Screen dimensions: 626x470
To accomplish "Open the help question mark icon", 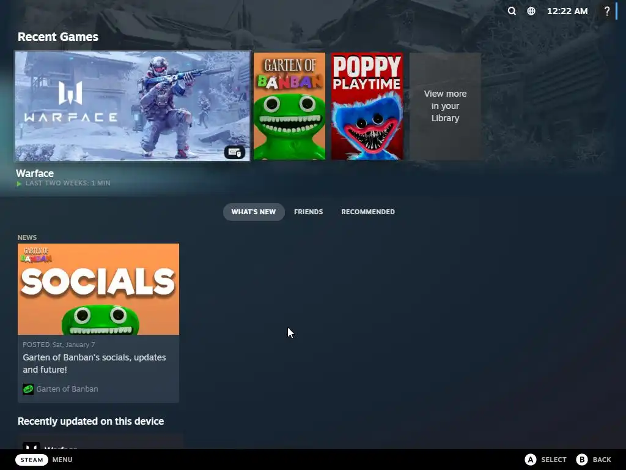I will pos(607,11).
